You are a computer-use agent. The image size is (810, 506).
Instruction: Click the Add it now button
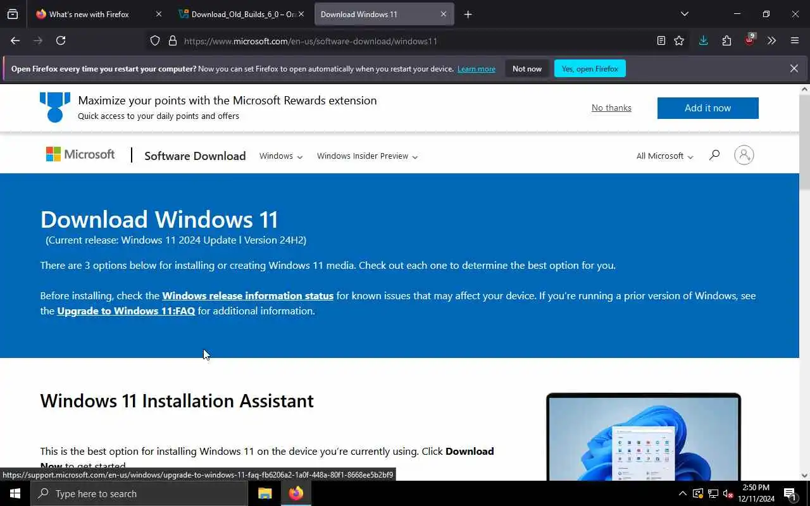click(707, 108)
